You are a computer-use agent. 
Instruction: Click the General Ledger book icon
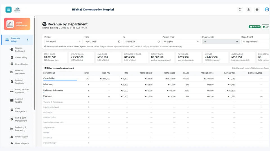pos(12,64)
